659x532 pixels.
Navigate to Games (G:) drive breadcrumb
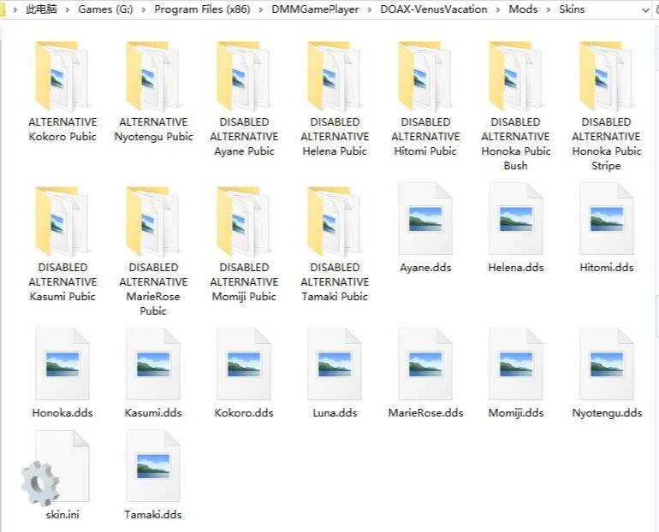tap(105, 9)
